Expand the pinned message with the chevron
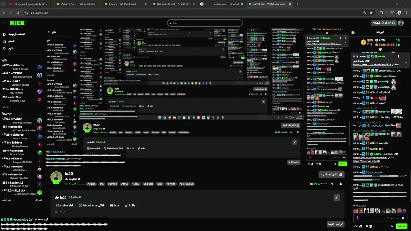 tap(406, 62)
